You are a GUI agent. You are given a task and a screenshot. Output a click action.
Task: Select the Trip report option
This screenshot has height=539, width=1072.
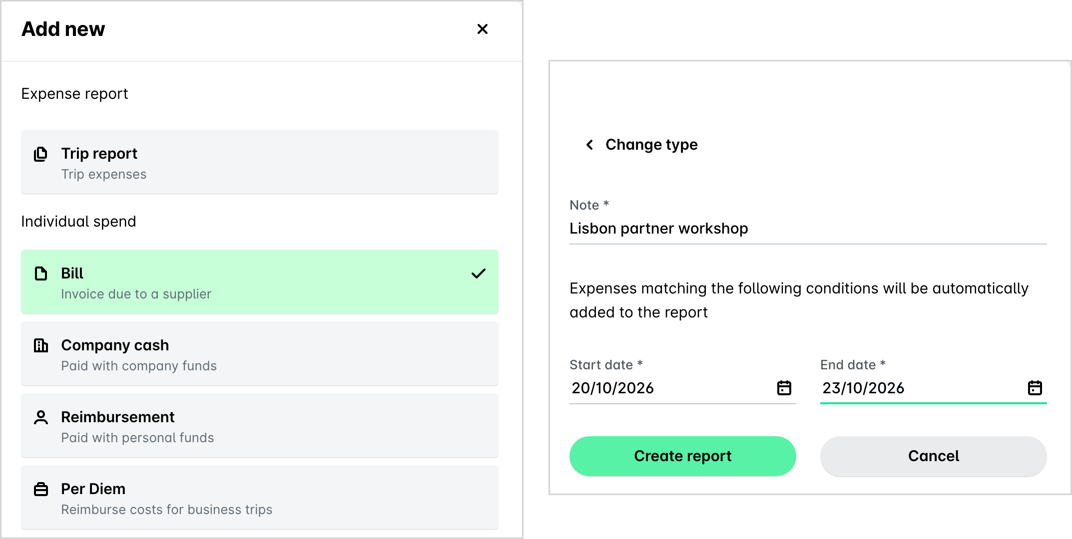click(260, 162)
